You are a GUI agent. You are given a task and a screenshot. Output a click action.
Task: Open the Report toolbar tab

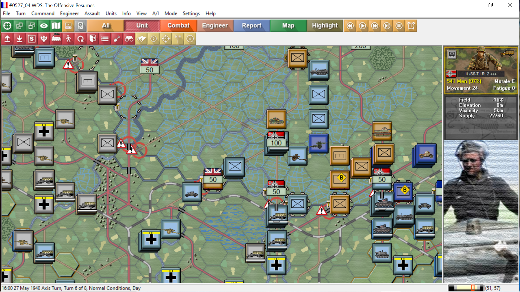[252, 26]
